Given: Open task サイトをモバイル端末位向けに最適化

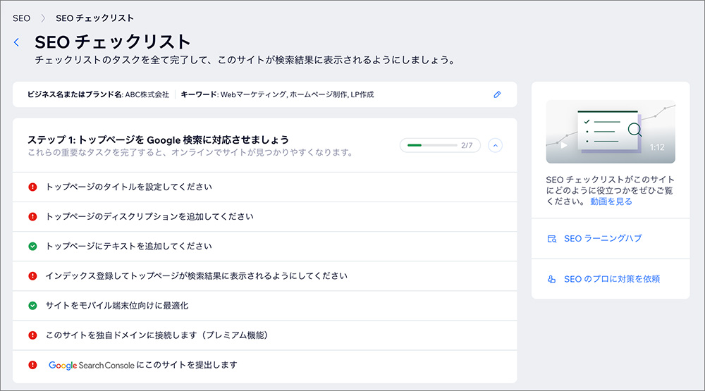Looking at the screenshot, I should pos(265,306).
